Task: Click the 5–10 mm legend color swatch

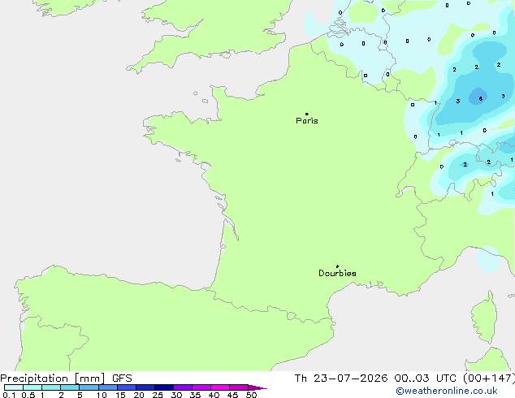Action: (x=89, y=387)
